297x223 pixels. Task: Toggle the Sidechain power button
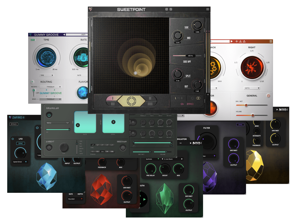pos(123,148)
